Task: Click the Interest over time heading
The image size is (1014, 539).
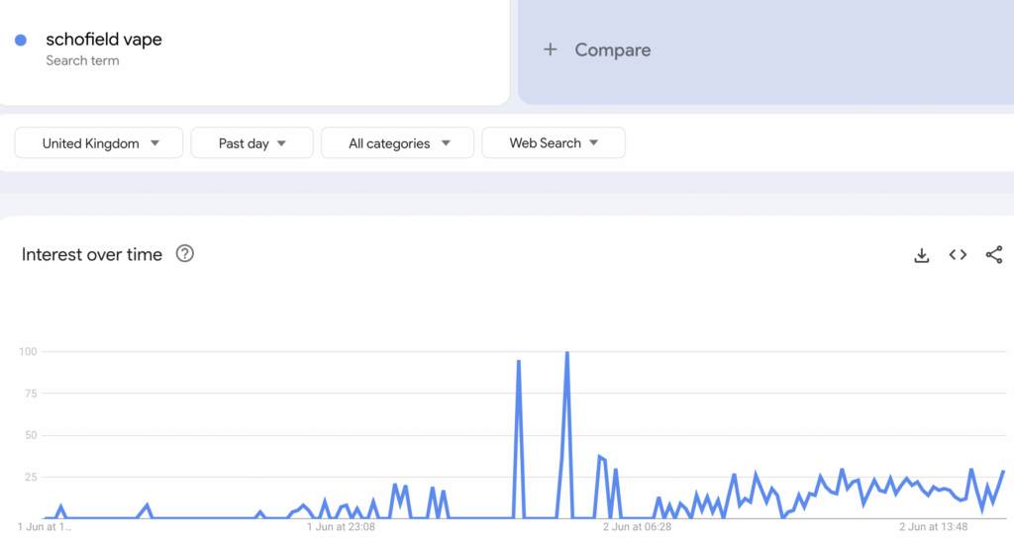Action: click(x=91, y=254)
